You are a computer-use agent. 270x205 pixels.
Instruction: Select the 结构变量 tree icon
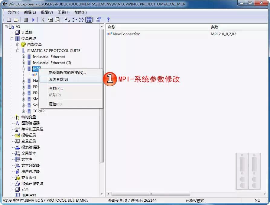(x=18, y=117)
